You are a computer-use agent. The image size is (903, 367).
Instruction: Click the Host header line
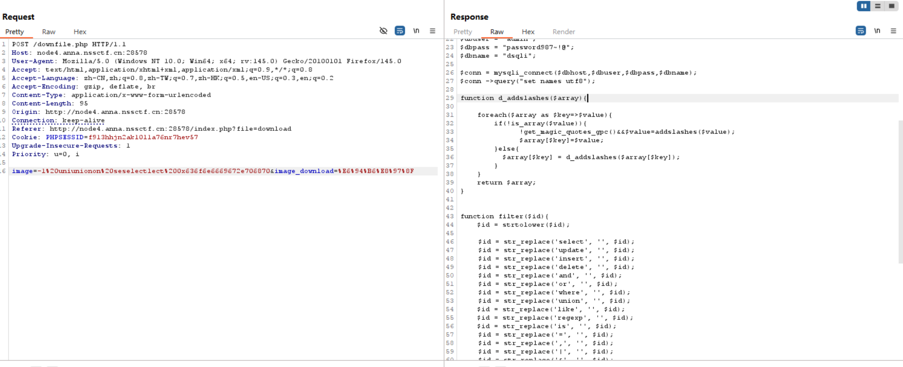click(79, 53)
